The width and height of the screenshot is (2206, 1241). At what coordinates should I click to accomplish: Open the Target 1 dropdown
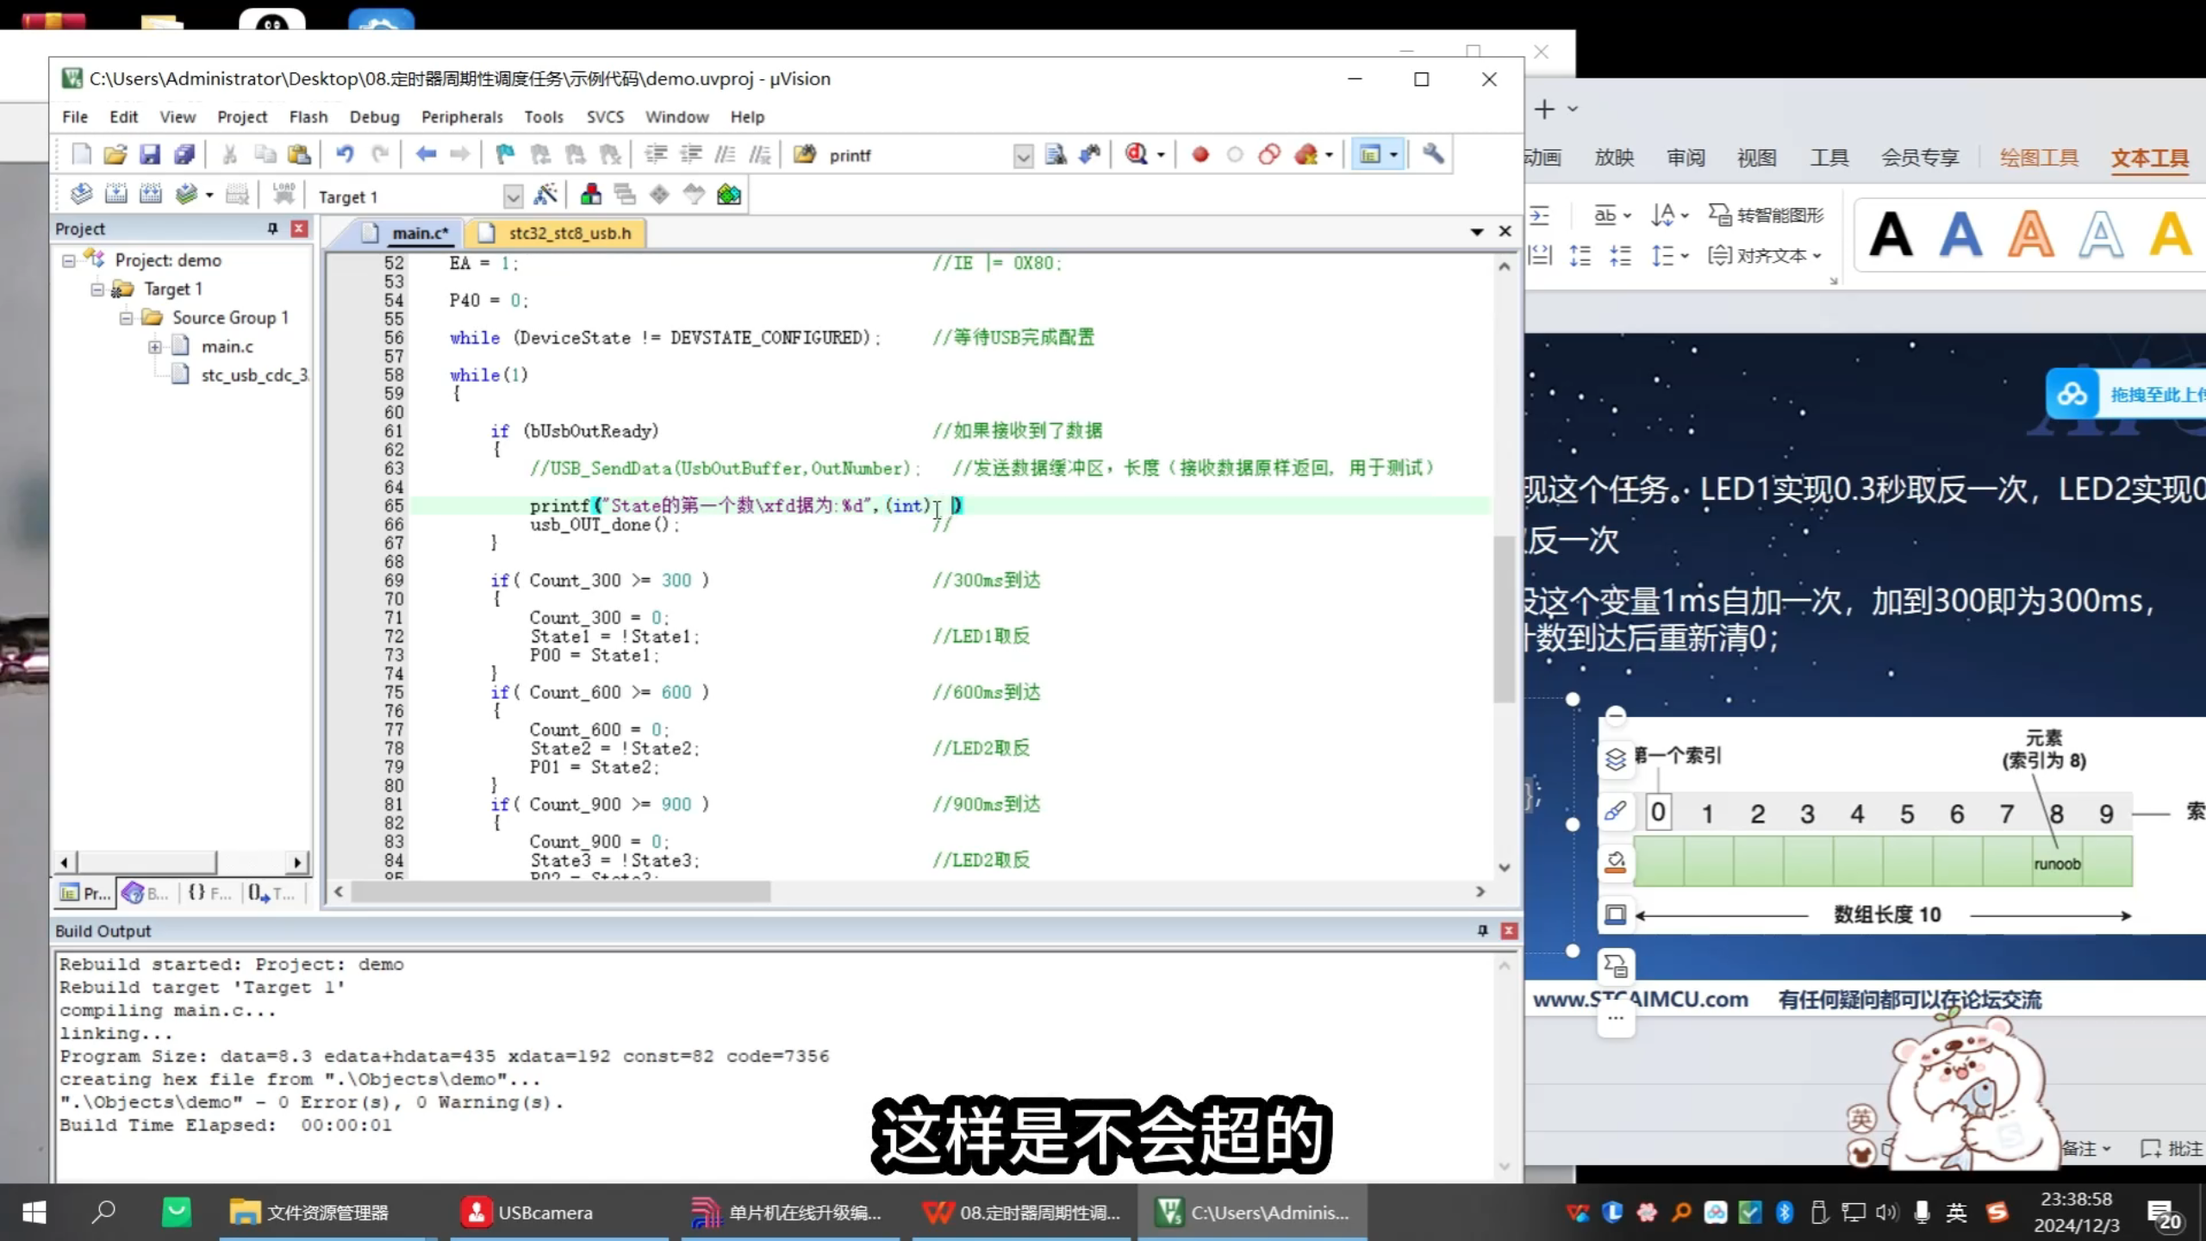tap(513, 196)
